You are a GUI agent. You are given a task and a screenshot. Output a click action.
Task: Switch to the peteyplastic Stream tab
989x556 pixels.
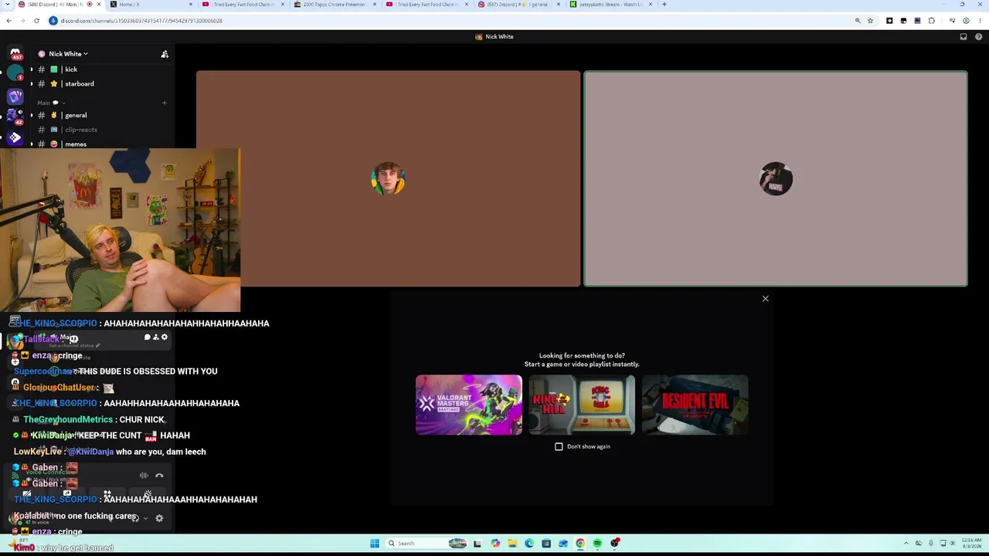pos(610,5)
